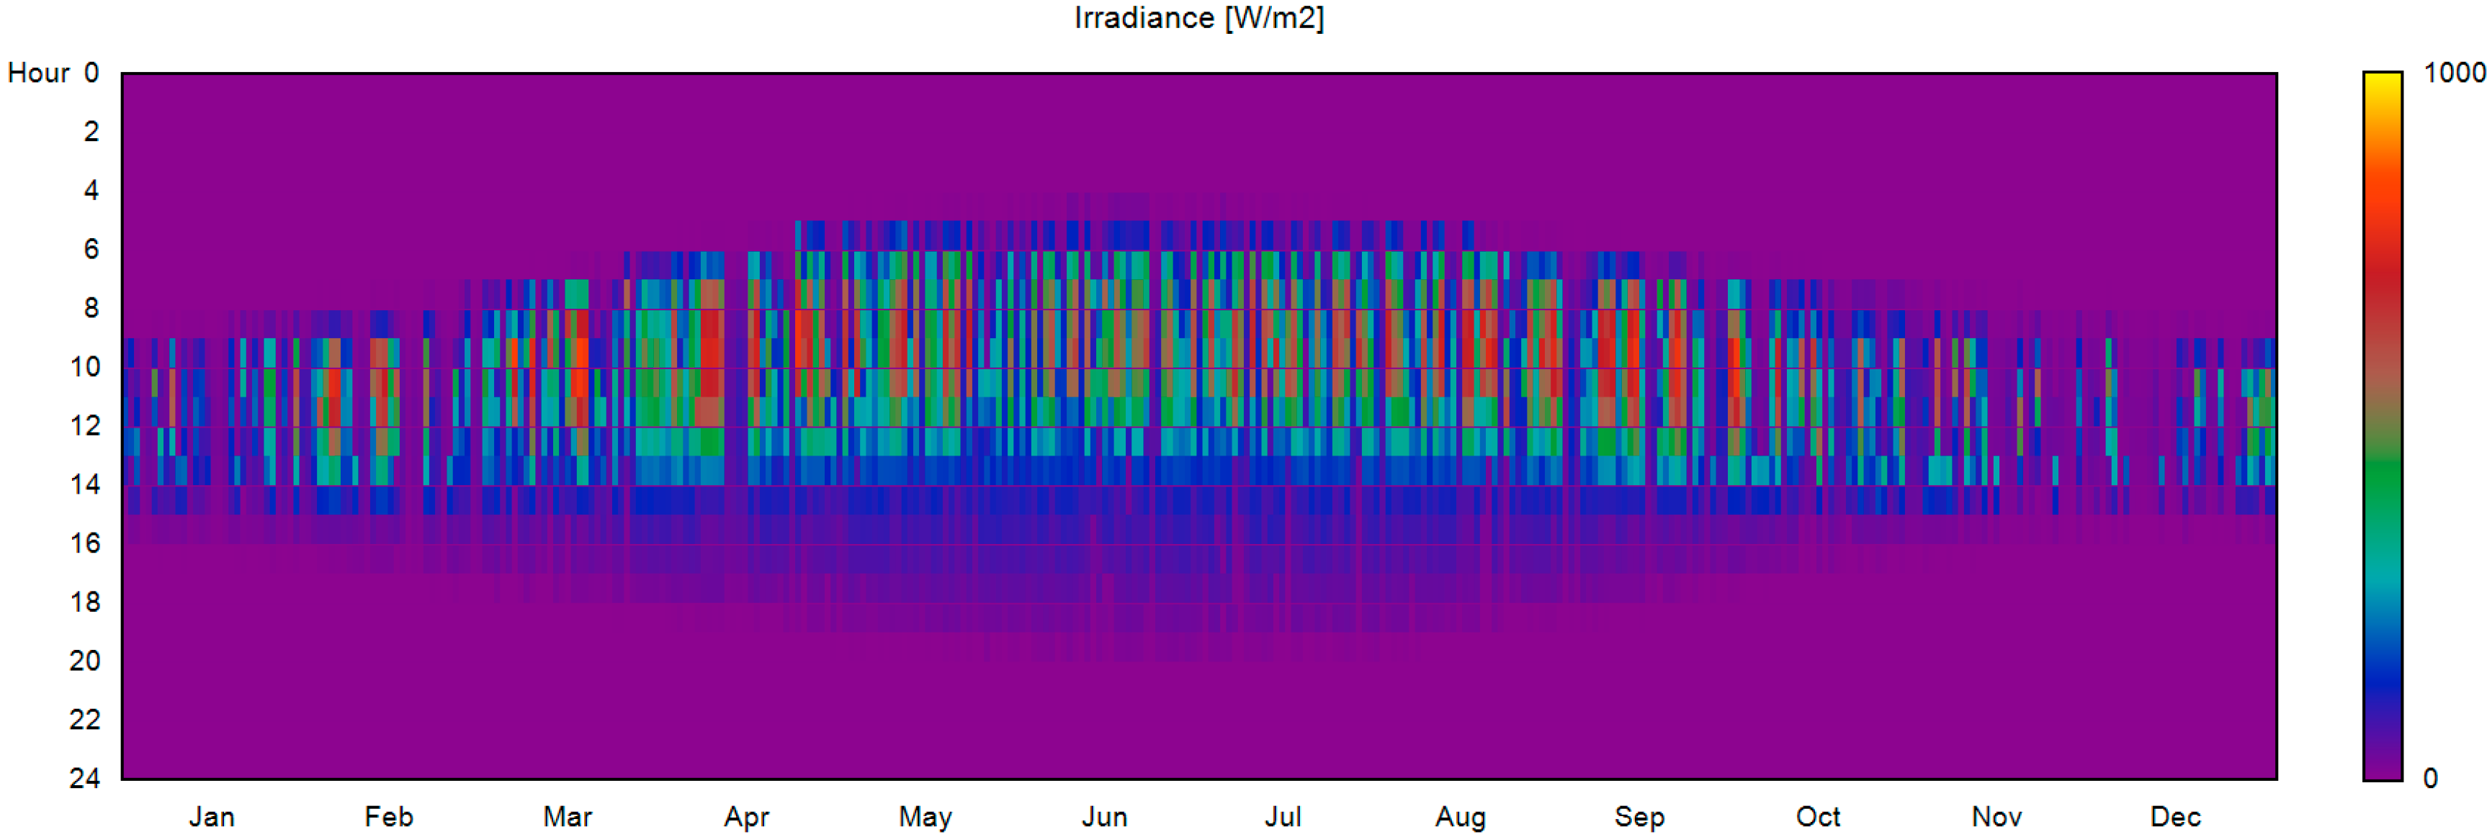2492x837 pixels.
Task: Click the Irradiance [W/m2] chart title
Action: (x=1198, y=17)
